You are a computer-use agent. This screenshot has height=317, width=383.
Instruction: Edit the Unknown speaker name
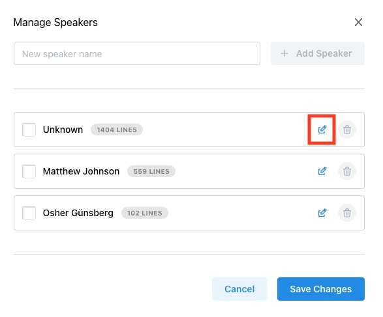pyautogui.click(x=322, y=130)
